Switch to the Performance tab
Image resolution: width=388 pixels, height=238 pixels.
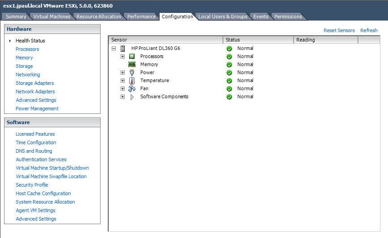pyautogui.click(x=141, y=17)
